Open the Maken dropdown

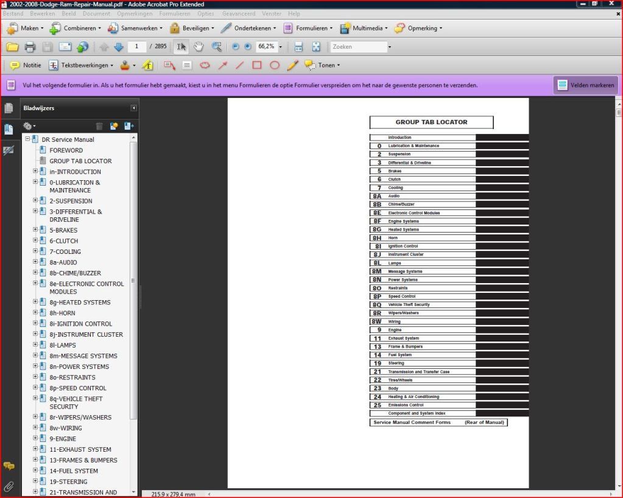tap(24, 28)
